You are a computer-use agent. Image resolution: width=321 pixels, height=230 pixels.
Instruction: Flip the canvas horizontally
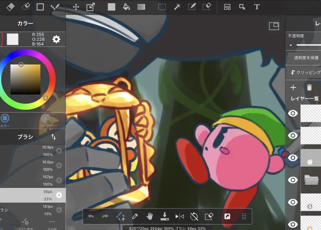(179, 216)
